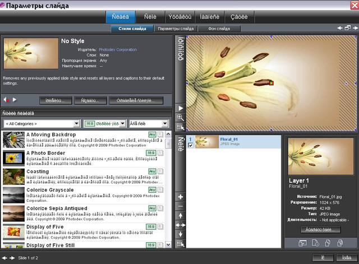
Task: Click the magnifier zoom icon beside the preview
Action: click(x=181, y=118)
